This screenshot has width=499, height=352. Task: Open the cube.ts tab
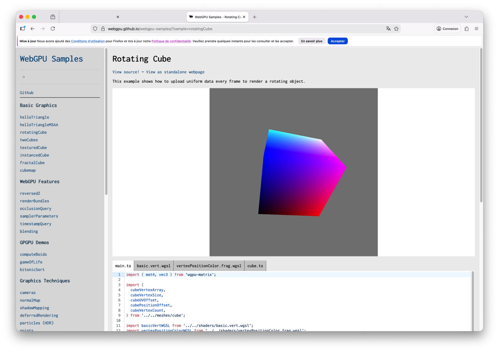click(x=255, y=265)
